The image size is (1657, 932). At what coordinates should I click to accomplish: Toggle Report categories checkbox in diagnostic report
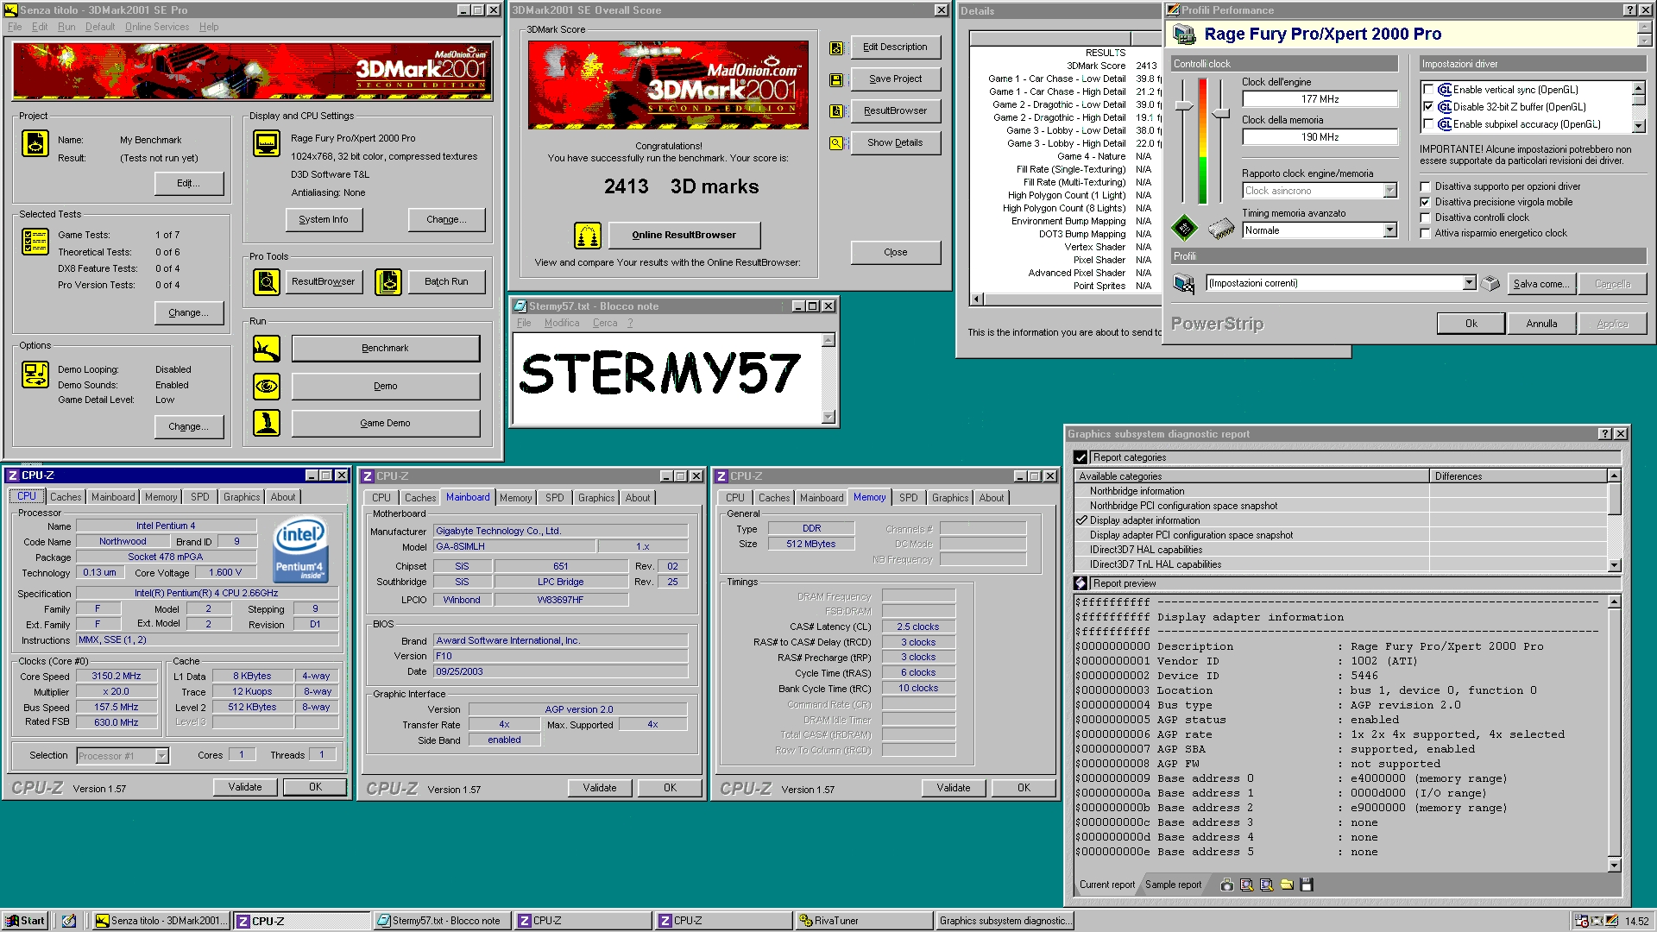tap(1081, 457)
